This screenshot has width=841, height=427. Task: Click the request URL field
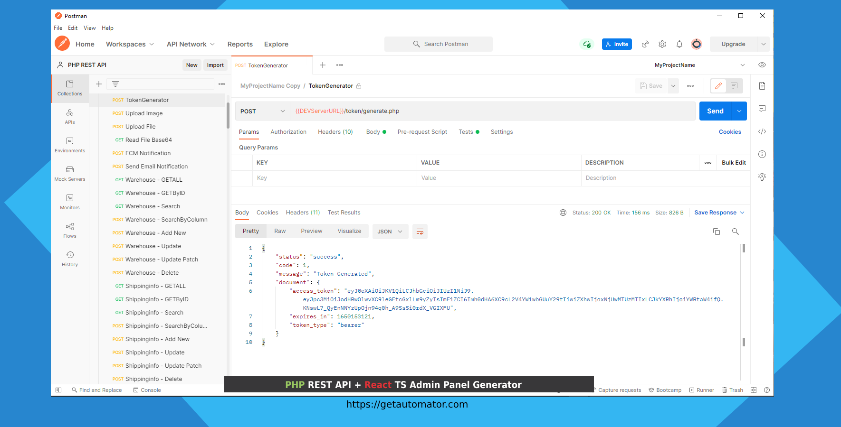point(493,111)
